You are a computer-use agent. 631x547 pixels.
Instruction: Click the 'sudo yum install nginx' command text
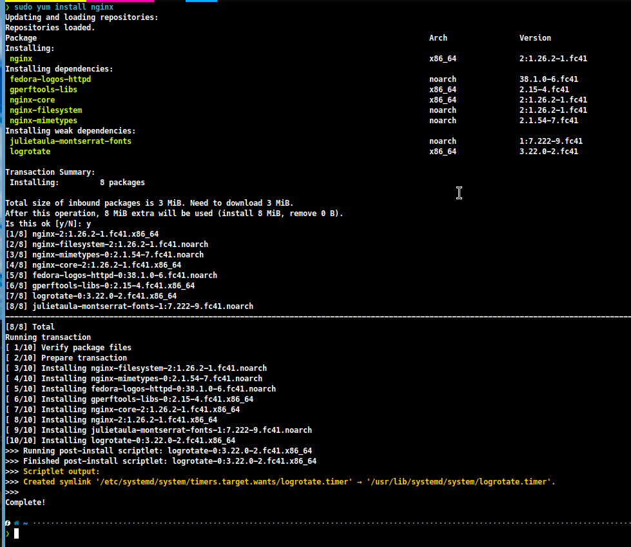64,7
